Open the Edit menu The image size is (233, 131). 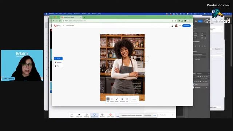[x=60, y=14]
